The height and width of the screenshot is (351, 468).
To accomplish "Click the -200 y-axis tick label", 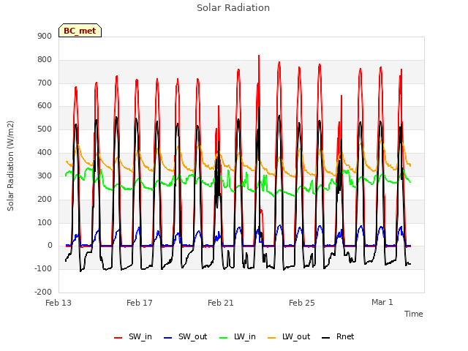I will (x=44, y=292).
